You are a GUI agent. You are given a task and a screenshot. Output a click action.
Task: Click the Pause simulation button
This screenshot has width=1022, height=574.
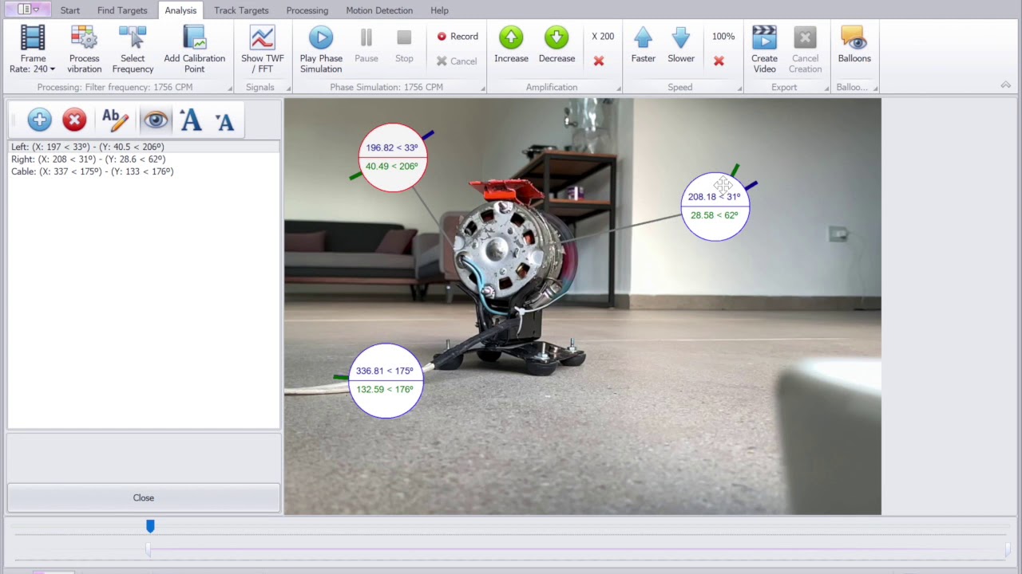tap(366, 45)
